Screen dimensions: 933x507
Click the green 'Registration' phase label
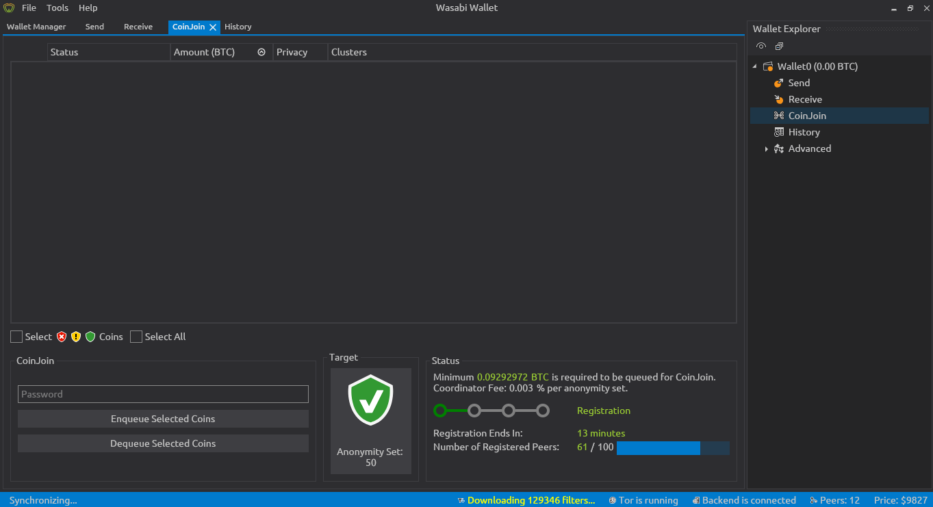[x=604, y=411]
